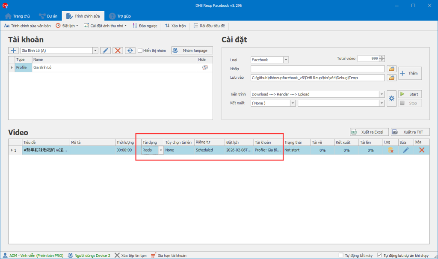Toggle Tự động tắt máy checkbox
Image resolution: width=438 pixels, height=259 pixels.
[341, 255]
